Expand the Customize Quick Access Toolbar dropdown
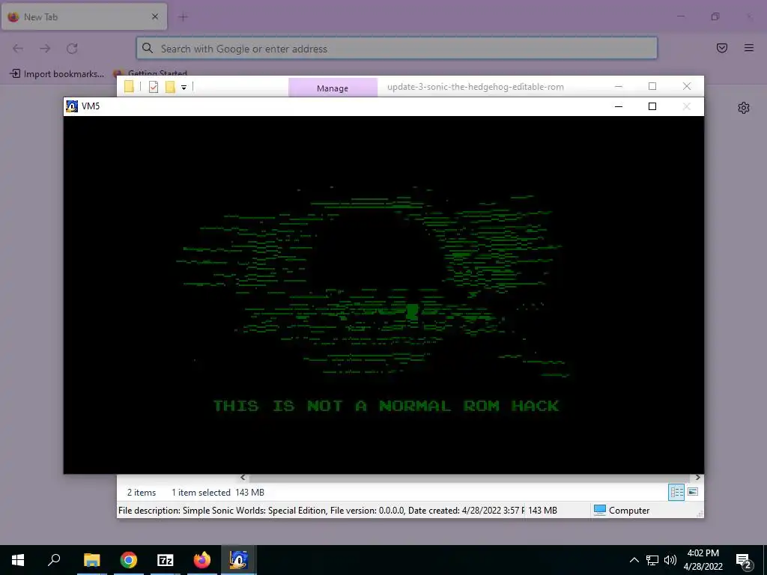The width and height of the screenshot is (767, 575). [184, 88]
